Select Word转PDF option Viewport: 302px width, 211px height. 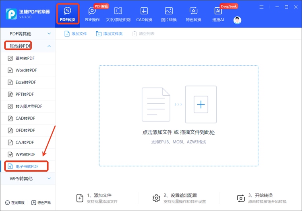pos(28,70)
